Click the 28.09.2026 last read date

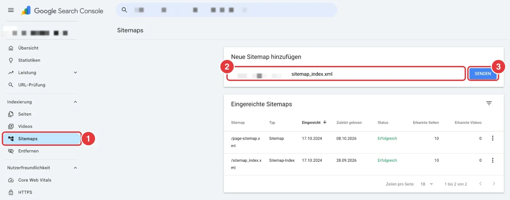(x=346, y=160)
